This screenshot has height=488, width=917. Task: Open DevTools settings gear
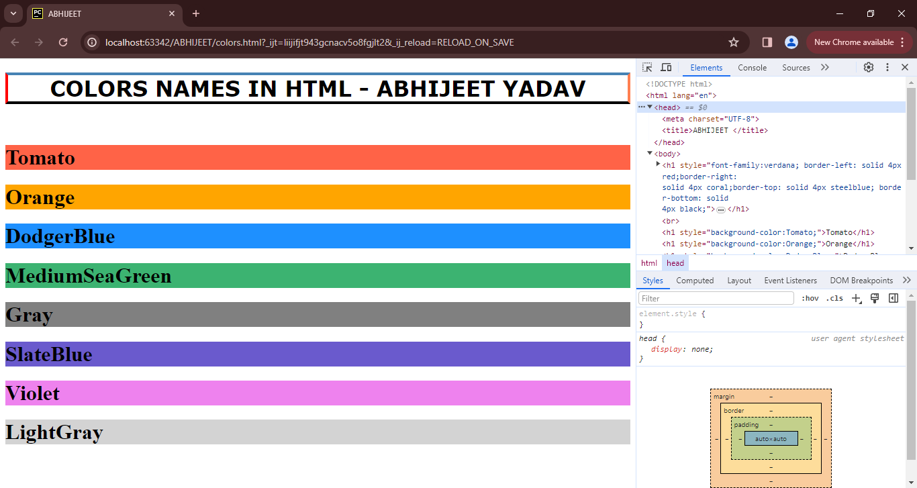tap(869, 67)
